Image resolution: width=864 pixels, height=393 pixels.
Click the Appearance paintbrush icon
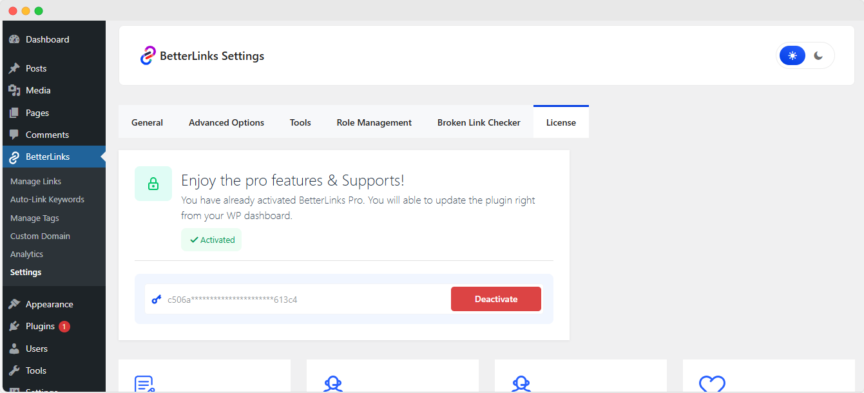[14, 304]
